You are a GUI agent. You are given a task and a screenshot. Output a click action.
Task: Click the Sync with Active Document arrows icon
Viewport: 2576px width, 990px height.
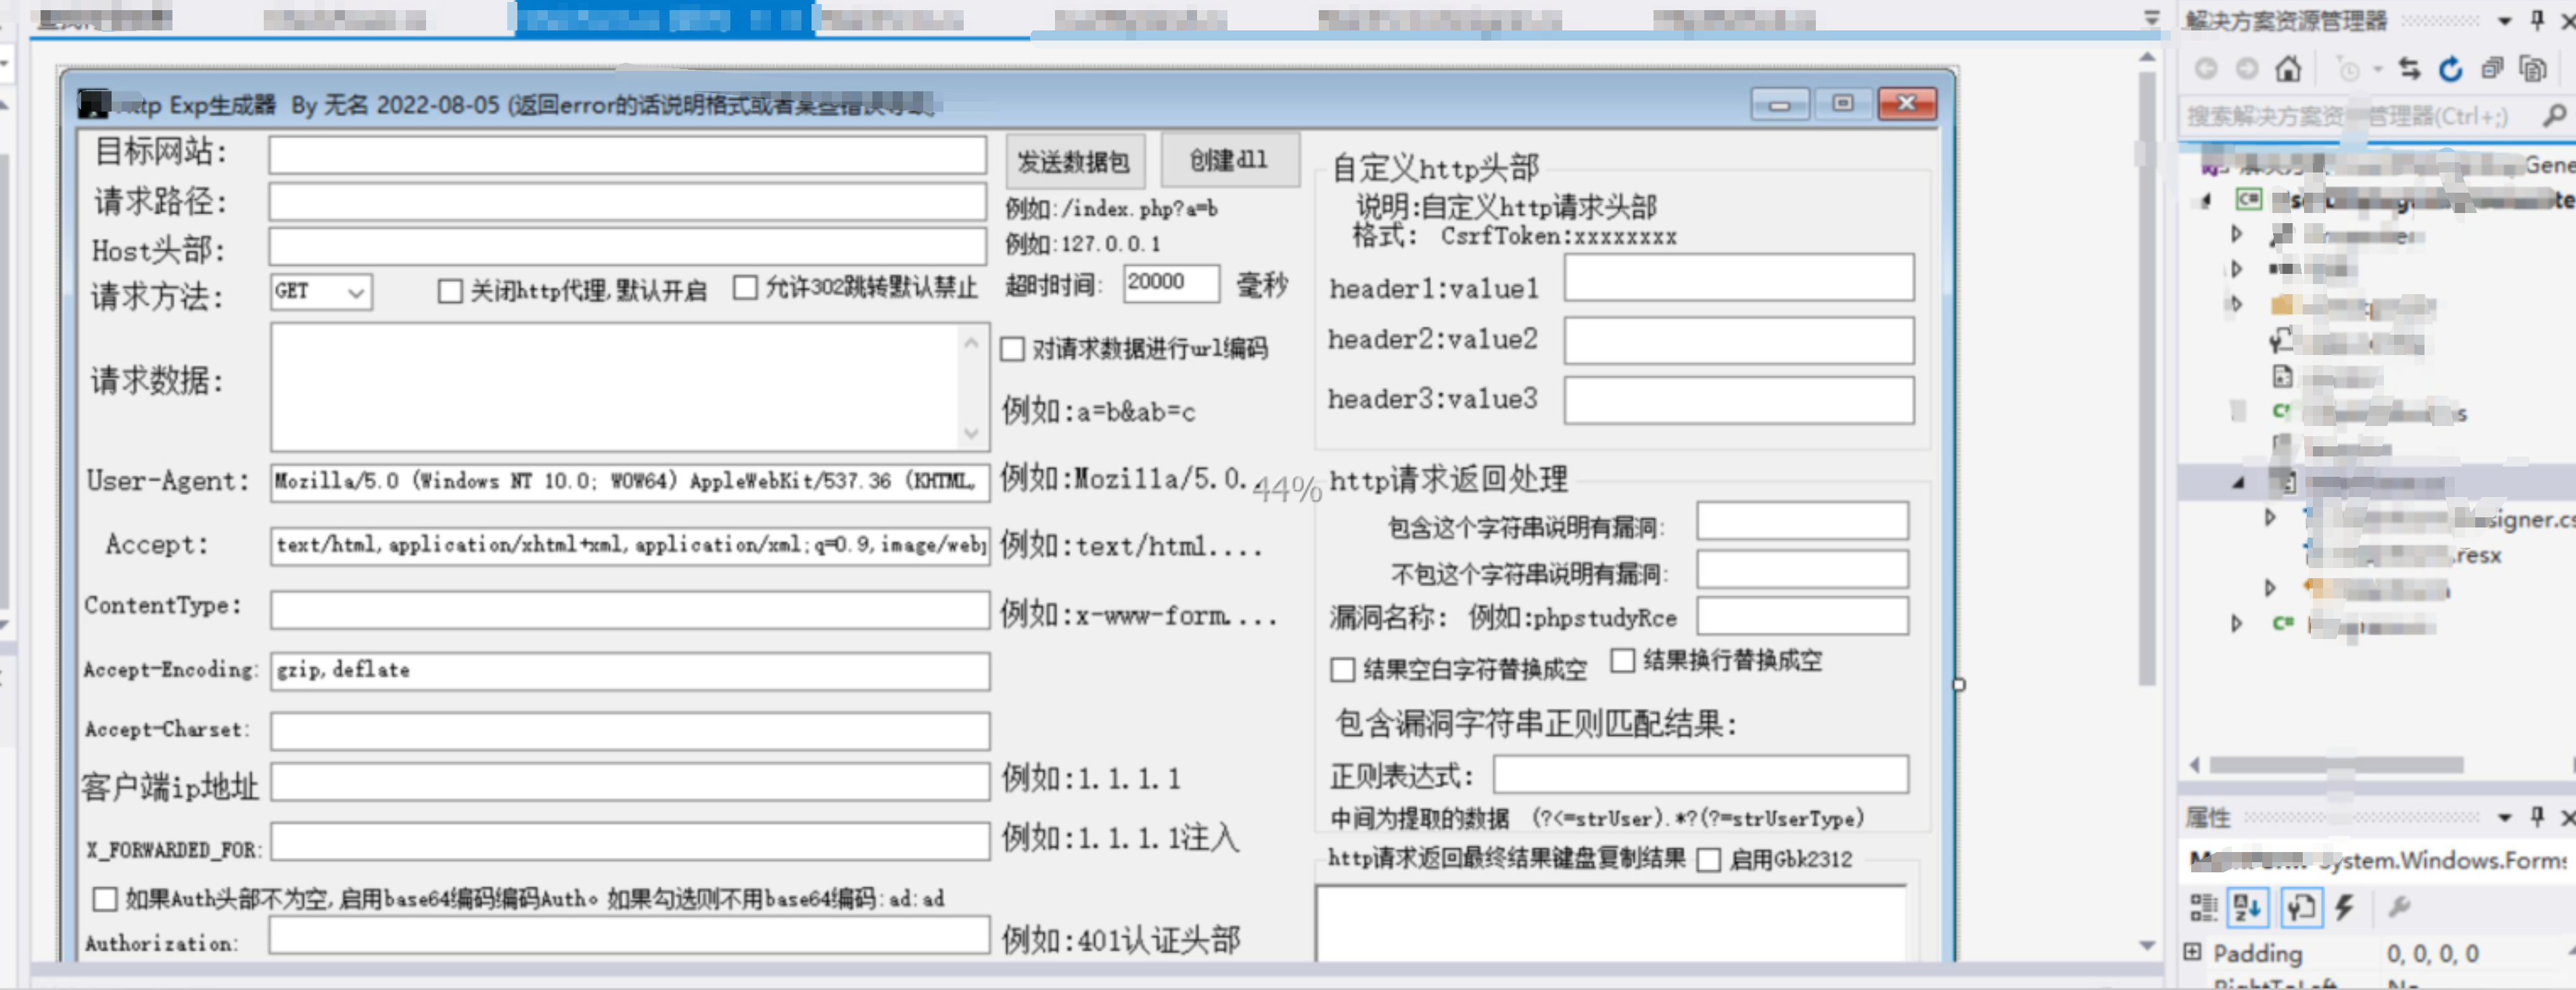pos(2409,69)
